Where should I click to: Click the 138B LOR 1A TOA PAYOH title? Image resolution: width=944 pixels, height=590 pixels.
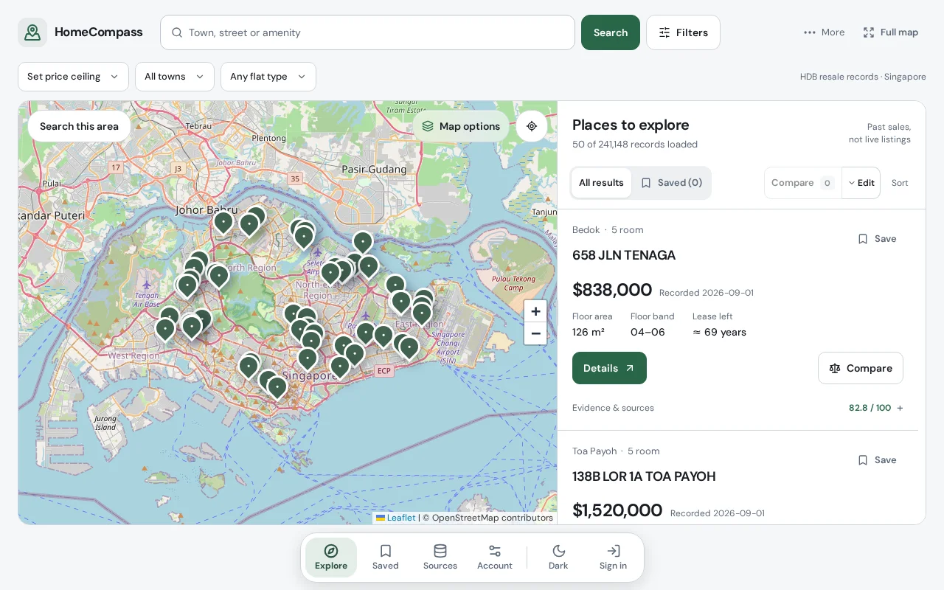[644, 476]
